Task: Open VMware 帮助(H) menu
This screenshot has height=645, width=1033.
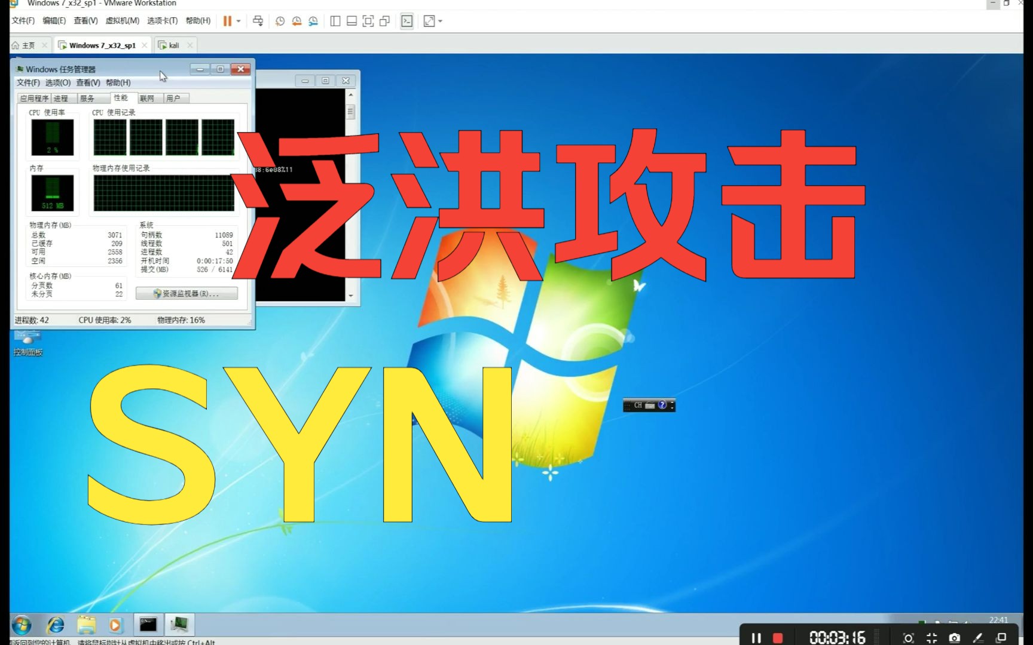Action: tap(198, 21)
